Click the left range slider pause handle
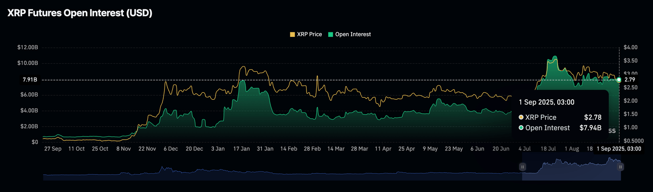The image size is (653, 192). tap(522, 167)
